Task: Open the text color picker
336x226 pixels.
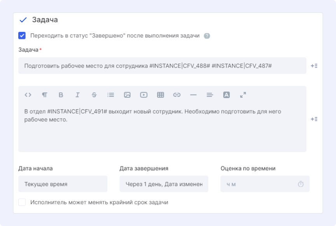Action: (227, 95)
